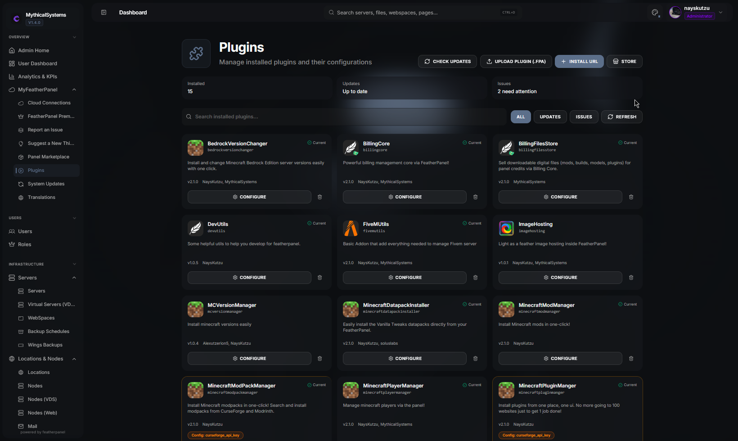Click the INSTALL URL button

[579, 61]
